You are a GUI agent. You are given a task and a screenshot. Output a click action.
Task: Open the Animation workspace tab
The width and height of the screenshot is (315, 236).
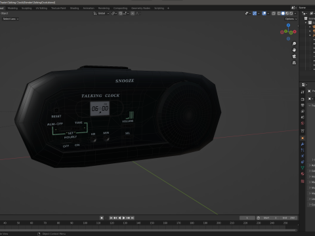(89, 8)
